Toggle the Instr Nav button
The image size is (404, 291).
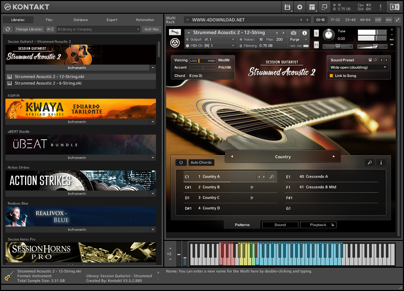(152, 29)
